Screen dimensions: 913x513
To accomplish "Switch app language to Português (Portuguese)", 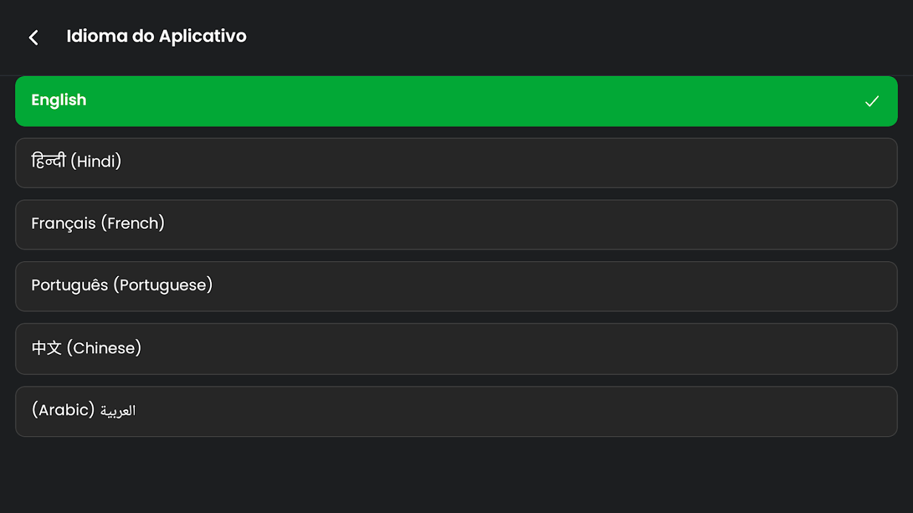I will click(x=456, y=286).
